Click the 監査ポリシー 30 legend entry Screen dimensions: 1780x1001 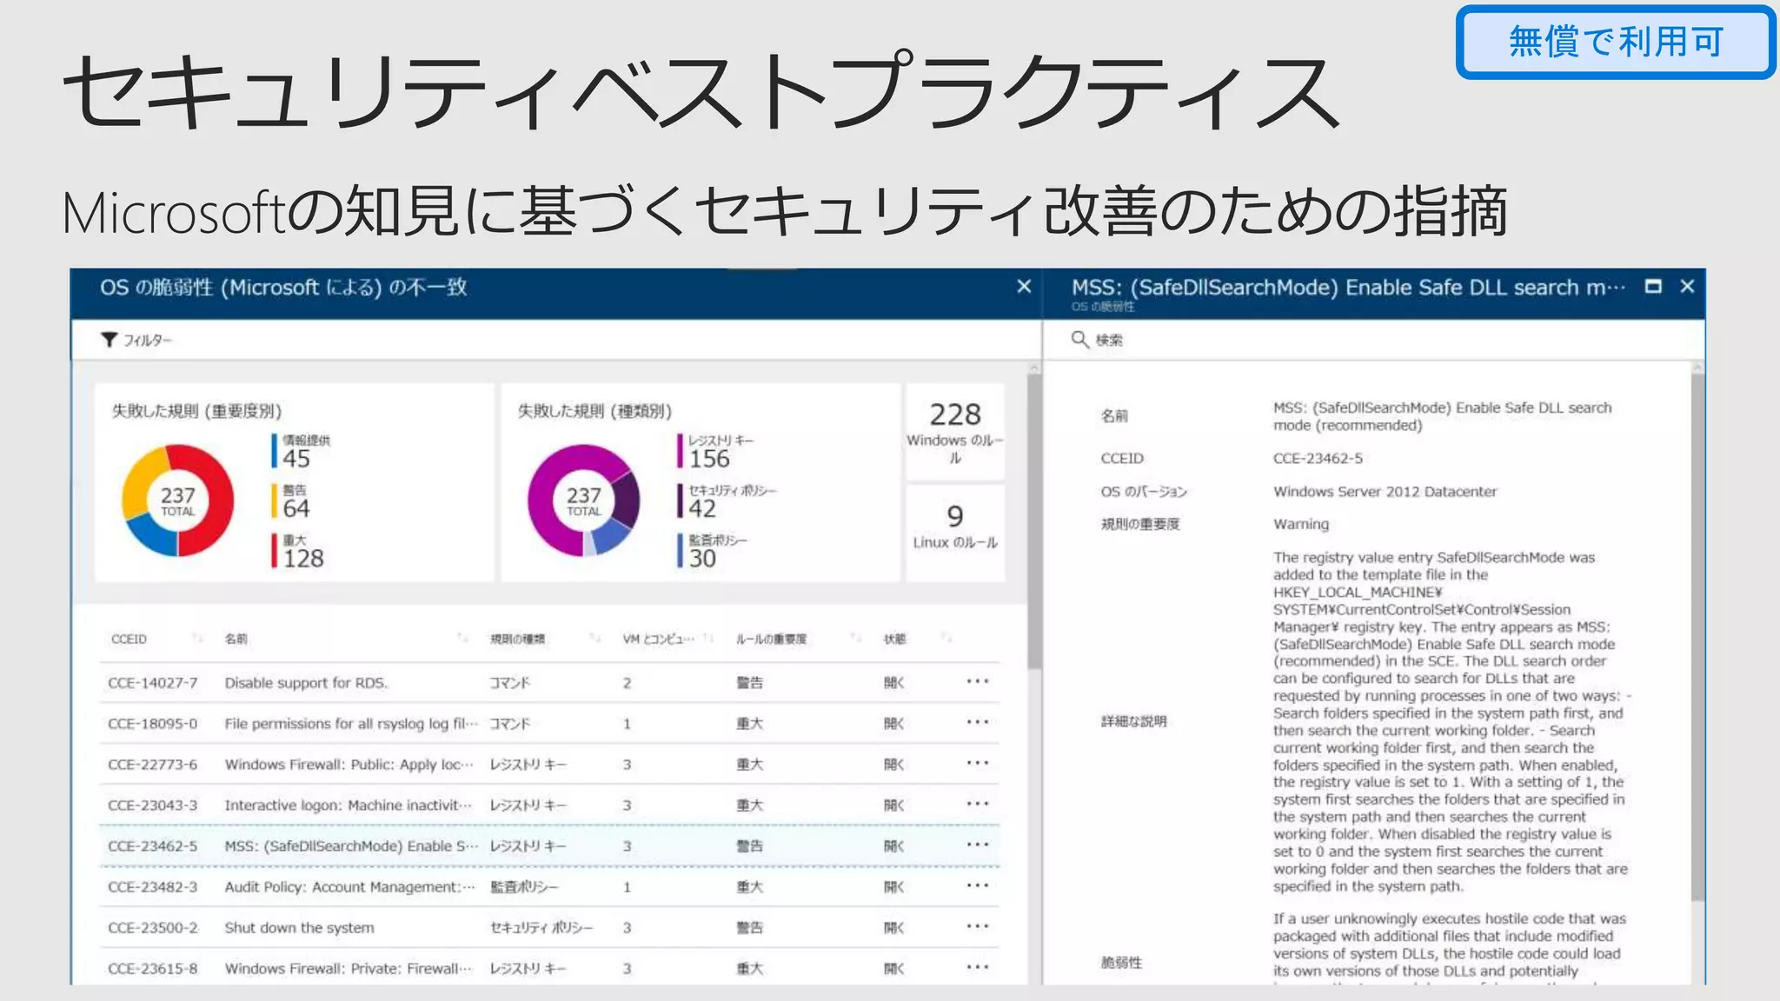[x=713, y=552]
